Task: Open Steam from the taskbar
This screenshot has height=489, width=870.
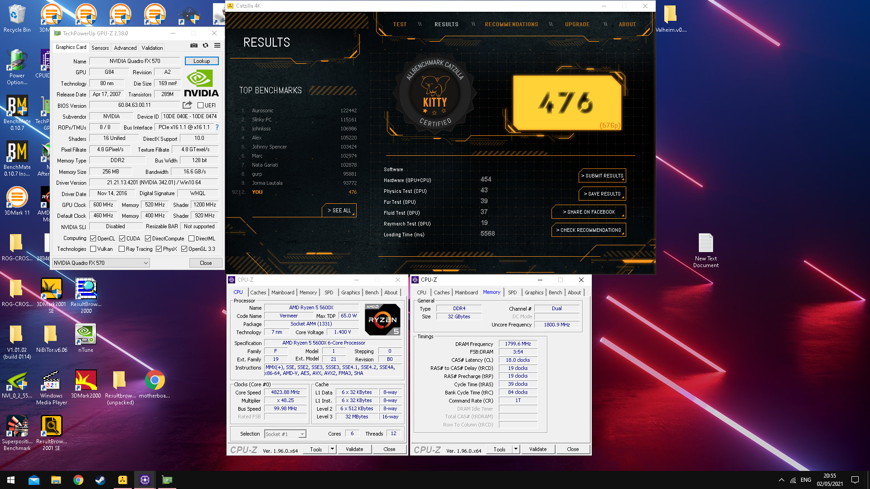Action: click(101, 480)
